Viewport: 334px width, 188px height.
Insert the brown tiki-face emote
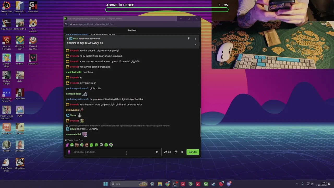pyautogui.click(x=87, y=145)
